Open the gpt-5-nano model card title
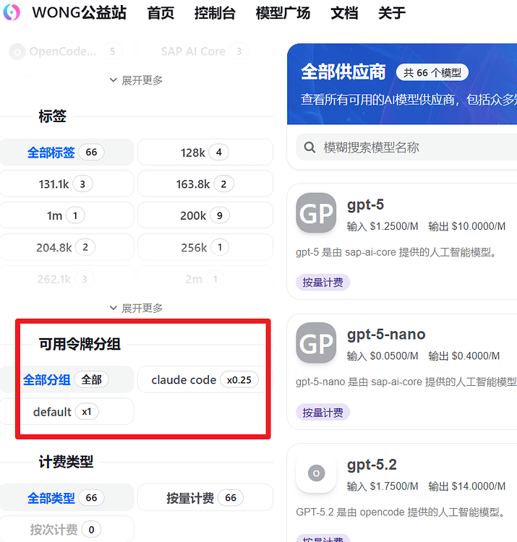Viewport: 517px width, 542px height. [386, 335]
